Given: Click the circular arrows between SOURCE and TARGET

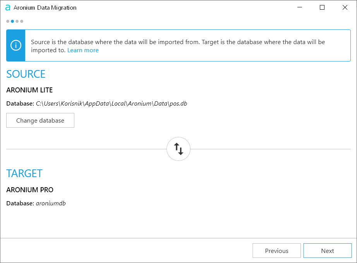Looking at the screenshot, I should [x=178, y=149].
